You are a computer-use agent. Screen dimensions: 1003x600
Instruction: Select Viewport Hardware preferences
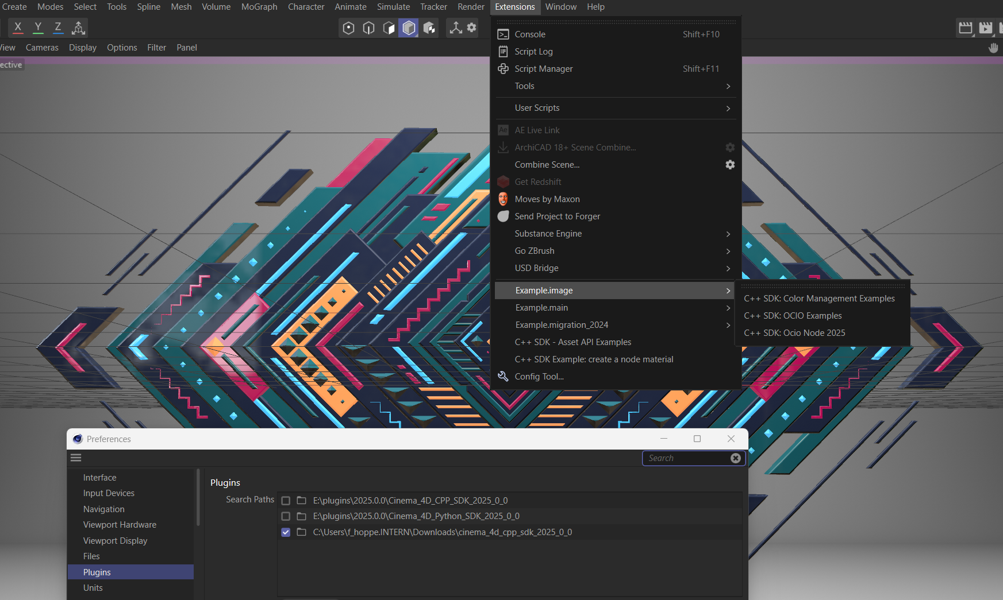pyautogui.click(x=130, y=525)
